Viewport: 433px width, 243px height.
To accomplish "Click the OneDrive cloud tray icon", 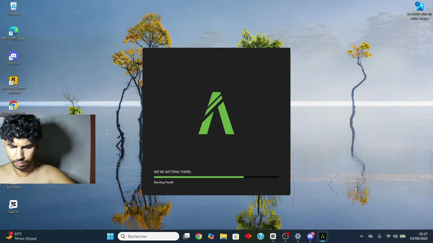I will click(370, 236).
